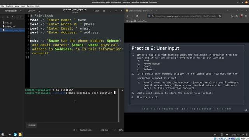Click the terminal command line prompt
The height and width of the screenshot is (140, 249).
[x=70, y=93]
